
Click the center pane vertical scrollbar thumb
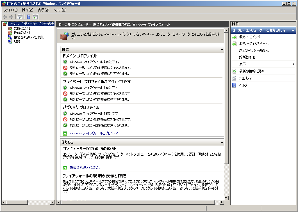pos(226,98)
